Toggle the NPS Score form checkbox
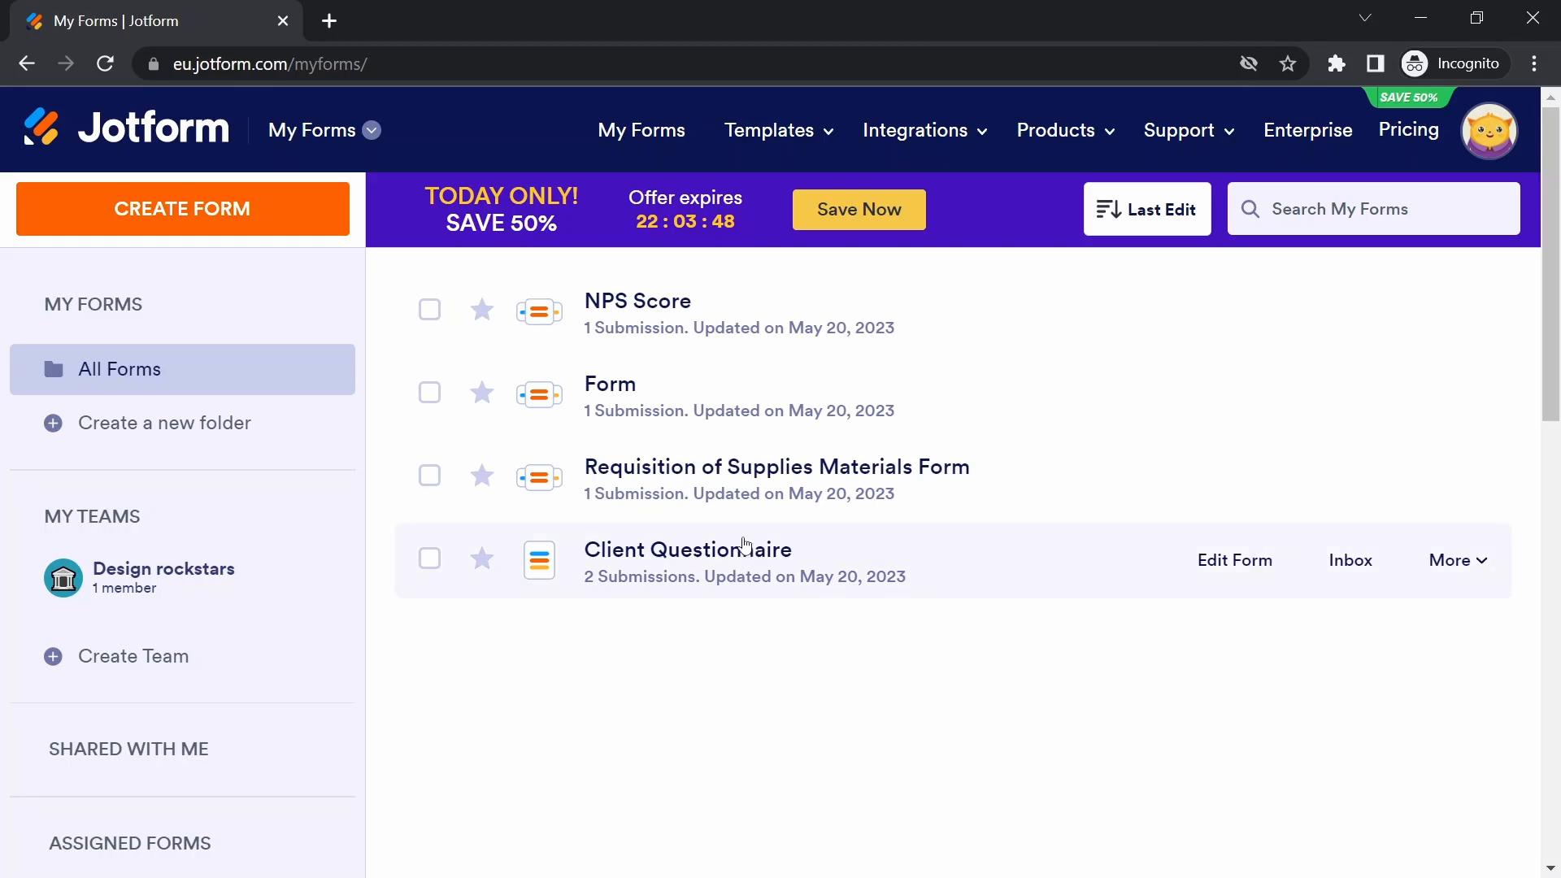Screen dimensions: 1561x878 (x=428, y=310)
